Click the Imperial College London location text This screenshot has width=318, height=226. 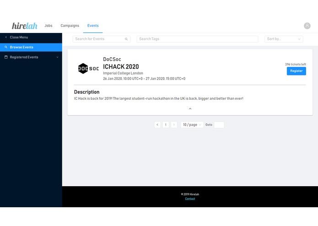(x=123, y=73)
